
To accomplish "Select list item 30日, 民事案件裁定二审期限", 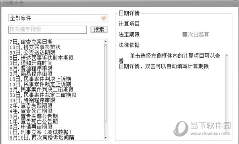I will click(43, 95).
